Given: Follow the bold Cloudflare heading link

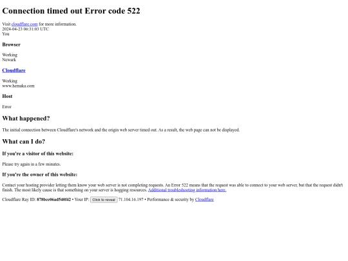Looking at the screenshot, I should [14, 70].
